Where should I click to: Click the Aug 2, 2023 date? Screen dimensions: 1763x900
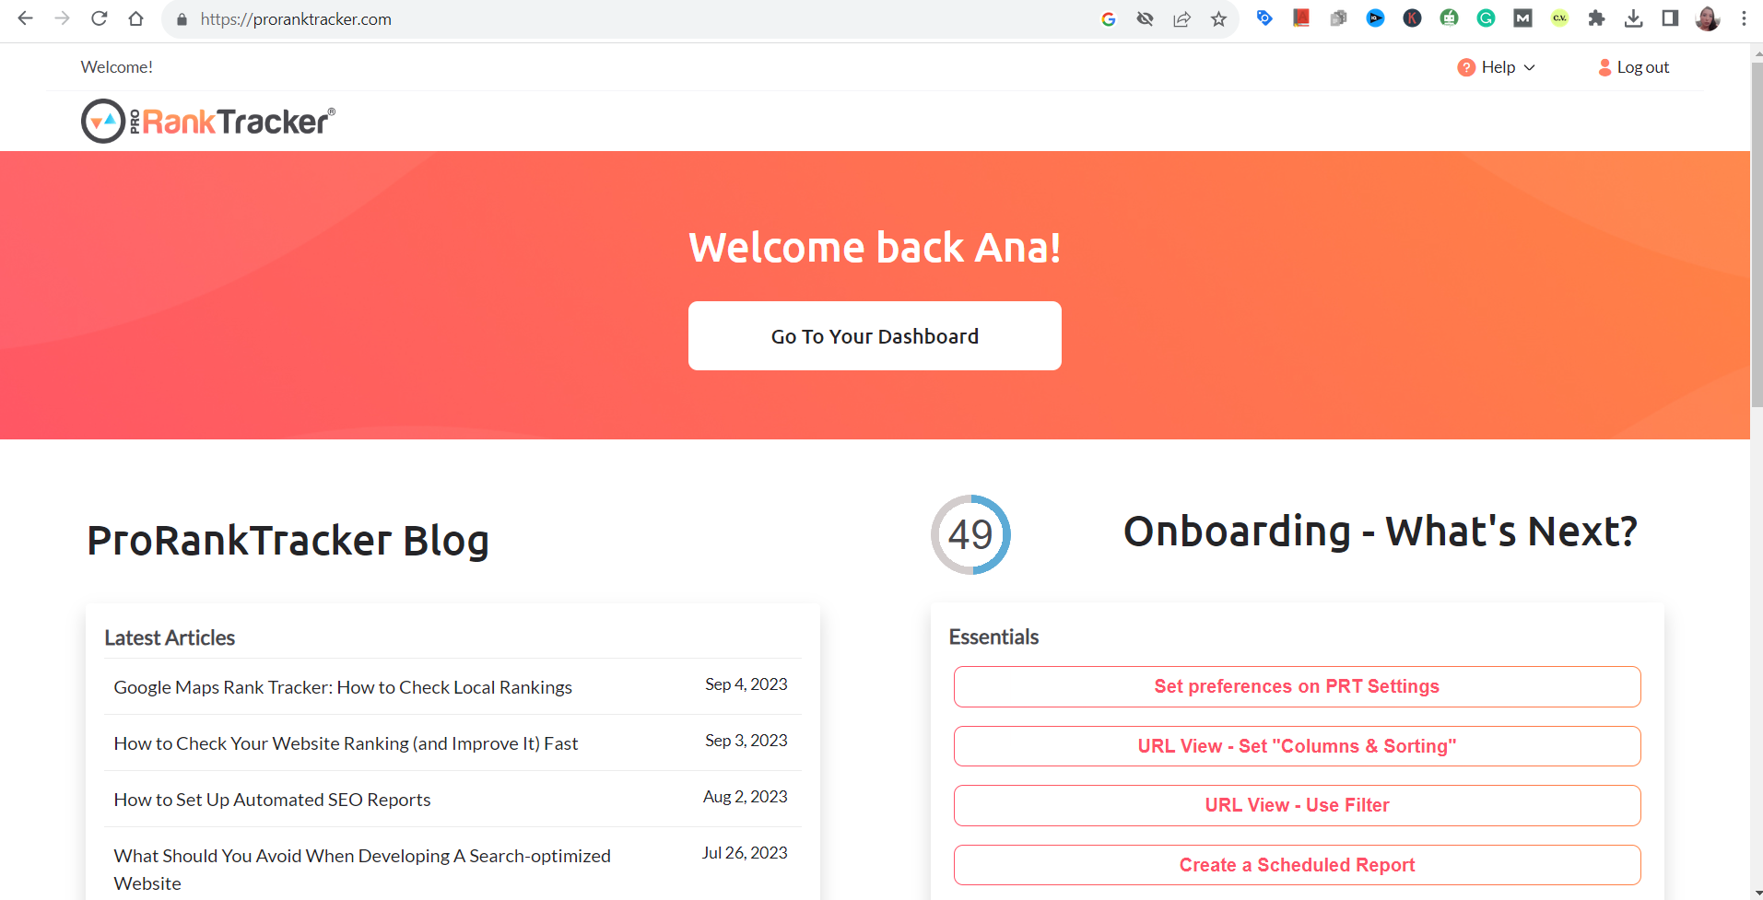pos(745,797)
